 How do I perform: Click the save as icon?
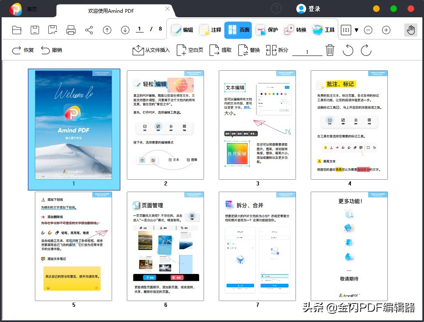53,30
